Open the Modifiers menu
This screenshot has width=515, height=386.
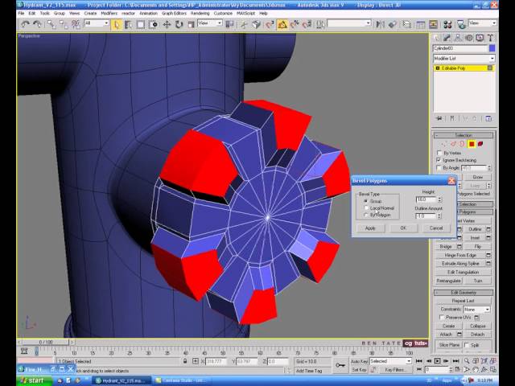106,14
